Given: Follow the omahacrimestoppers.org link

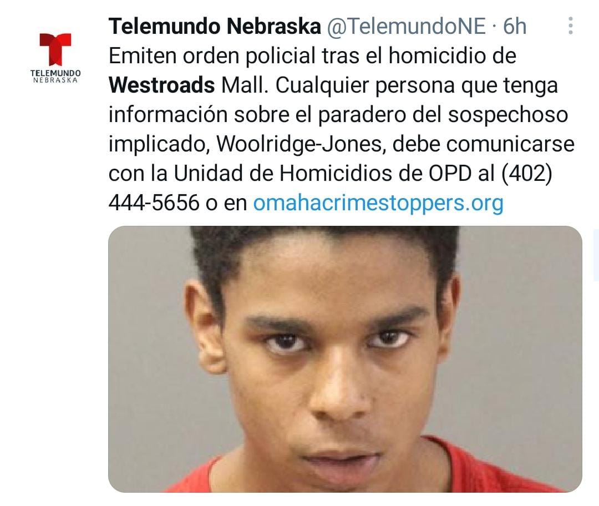Looking at the screenshot, I should [378, 203].
